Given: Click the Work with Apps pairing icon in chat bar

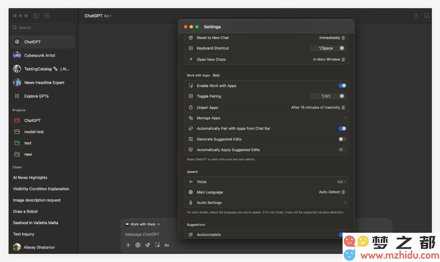Looking at the screenshot, I should tap(157, 245).
